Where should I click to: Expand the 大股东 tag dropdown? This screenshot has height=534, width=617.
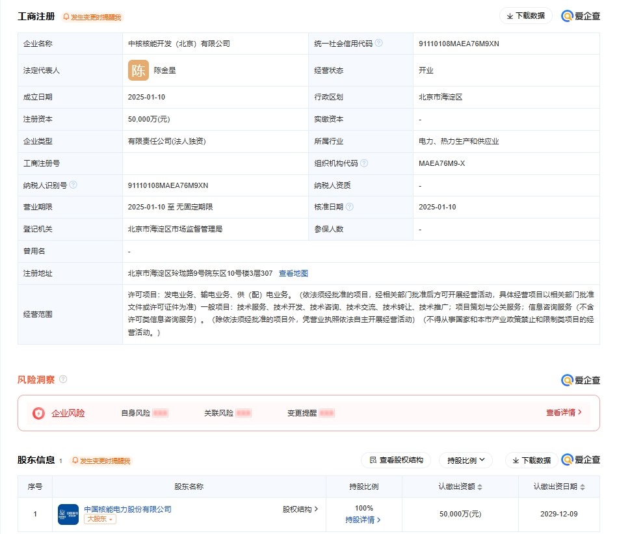pos(99,519)
